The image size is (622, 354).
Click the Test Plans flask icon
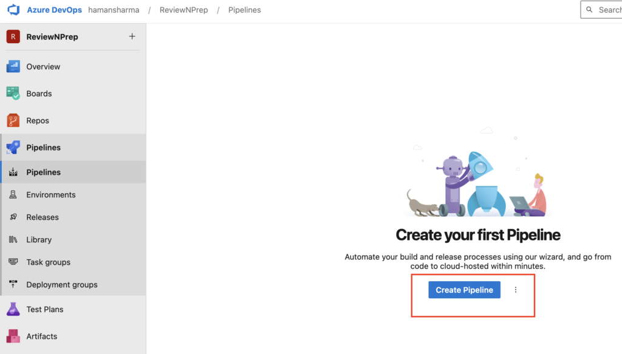tap(13, 309)
